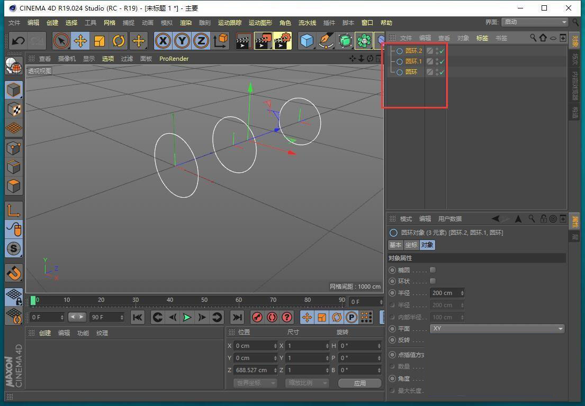Image resolution: width=585 pixels, height=406 pixels.
Task: Toggle the ellipse (椭圆) checkbox
Action: [433, 270]
